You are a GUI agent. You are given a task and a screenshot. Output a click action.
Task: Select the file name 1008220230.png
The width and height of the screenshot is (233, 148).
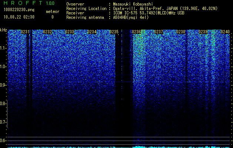pos(19,10)
